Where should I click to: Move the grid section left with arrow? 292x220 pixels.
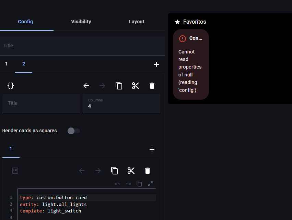86,86
